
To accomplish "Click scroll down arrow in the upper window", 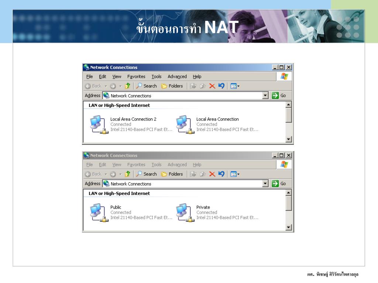I will pyautogui.click(x=288, y=139).
